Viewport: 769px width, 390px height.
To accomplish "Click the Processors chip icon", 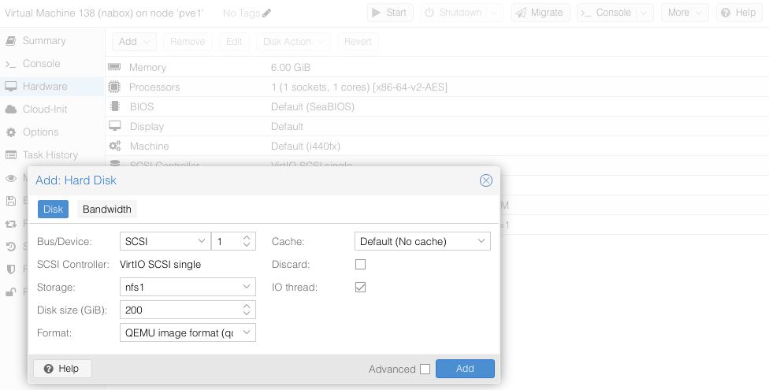I will click(x=114, y=87).
